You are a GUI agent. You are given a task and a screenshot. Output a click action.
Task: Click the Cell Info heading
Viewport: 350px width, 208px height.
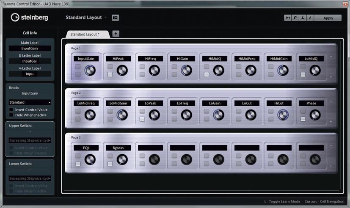coord(30,33)
